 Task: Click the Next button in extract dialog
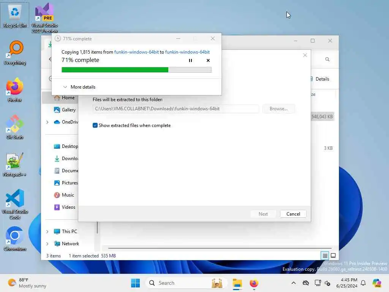coord(263,214)
